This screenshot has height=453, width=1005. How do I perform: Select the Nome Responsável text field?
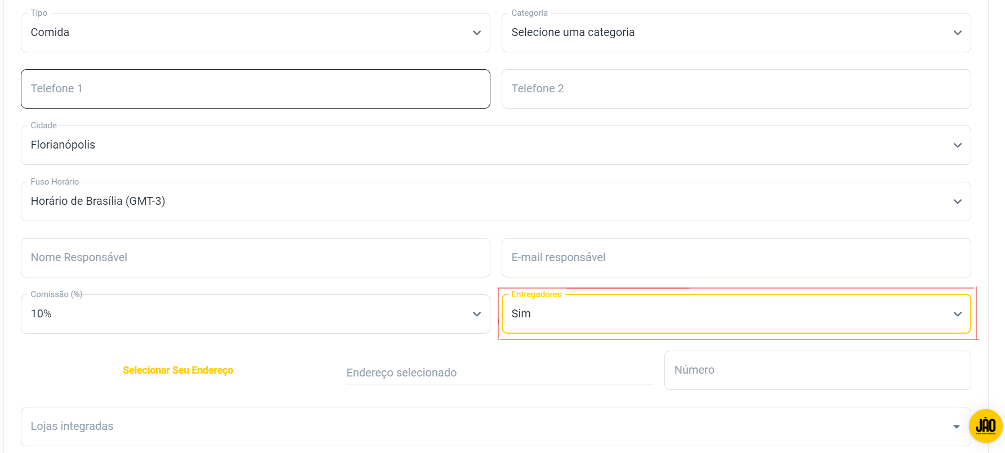(x=255, y=258)
